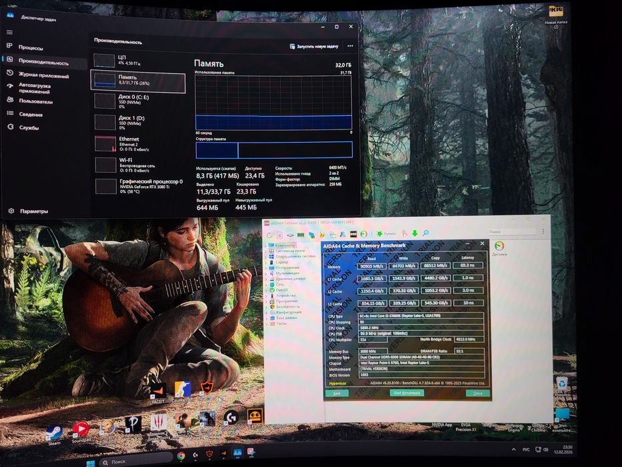This screenshot has width=622, height=467.
Task: Expand Мультимедиа tree node in AIDA64
Action: [266, 274]
